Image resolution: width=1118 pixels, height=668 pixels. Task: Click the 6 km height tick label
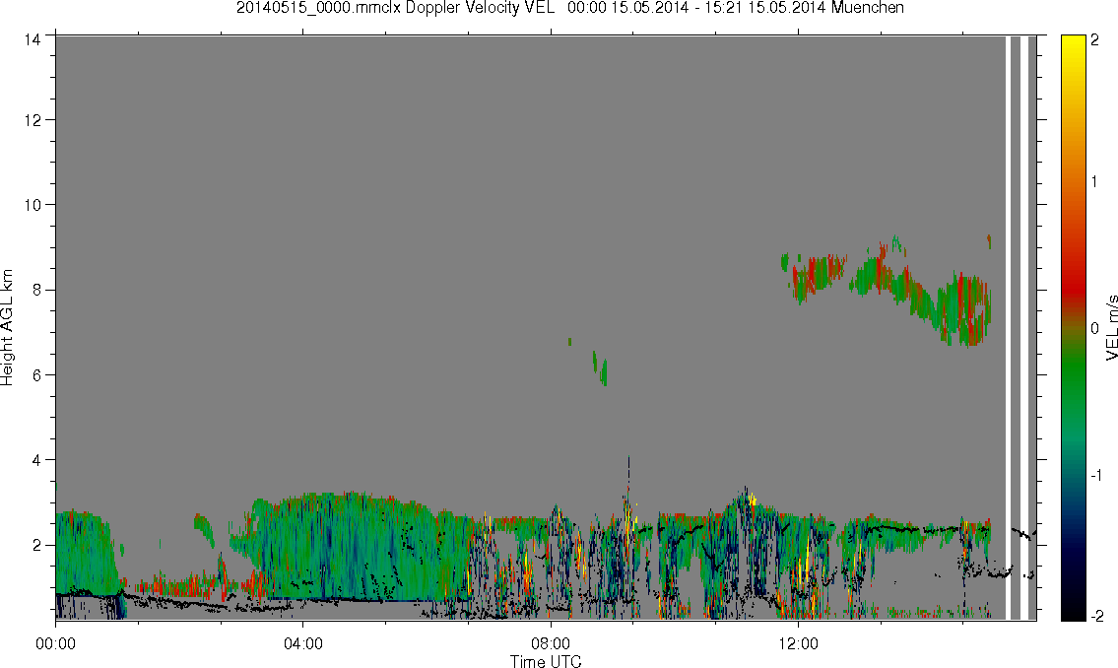[x=34, y=375]
